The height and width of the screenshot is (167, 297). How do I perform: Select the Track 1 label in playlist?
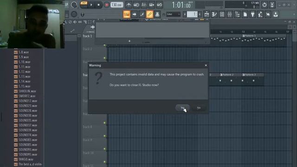click(x=87, y=36)
